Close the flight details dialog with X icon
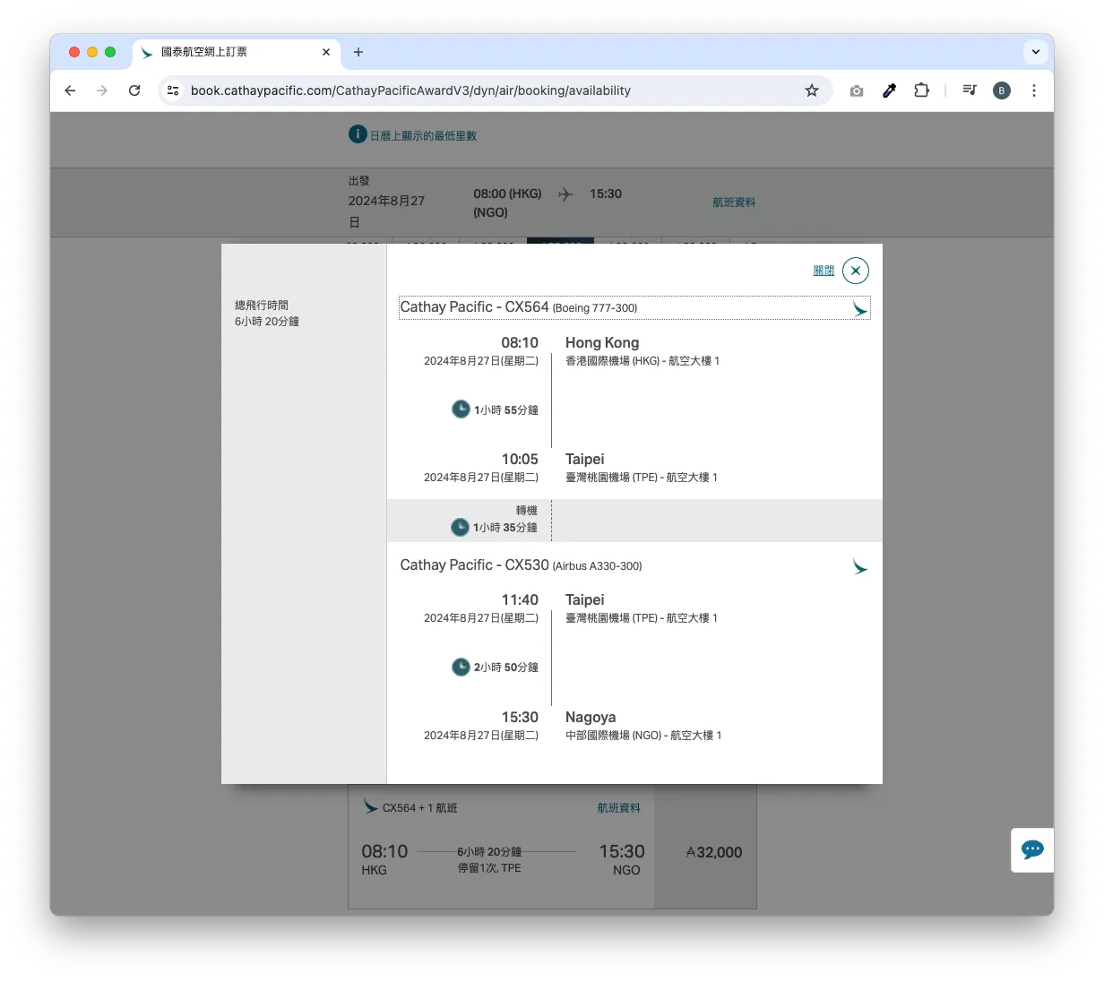The height and width of the screenshot is (982, 1104). [856, 271]
